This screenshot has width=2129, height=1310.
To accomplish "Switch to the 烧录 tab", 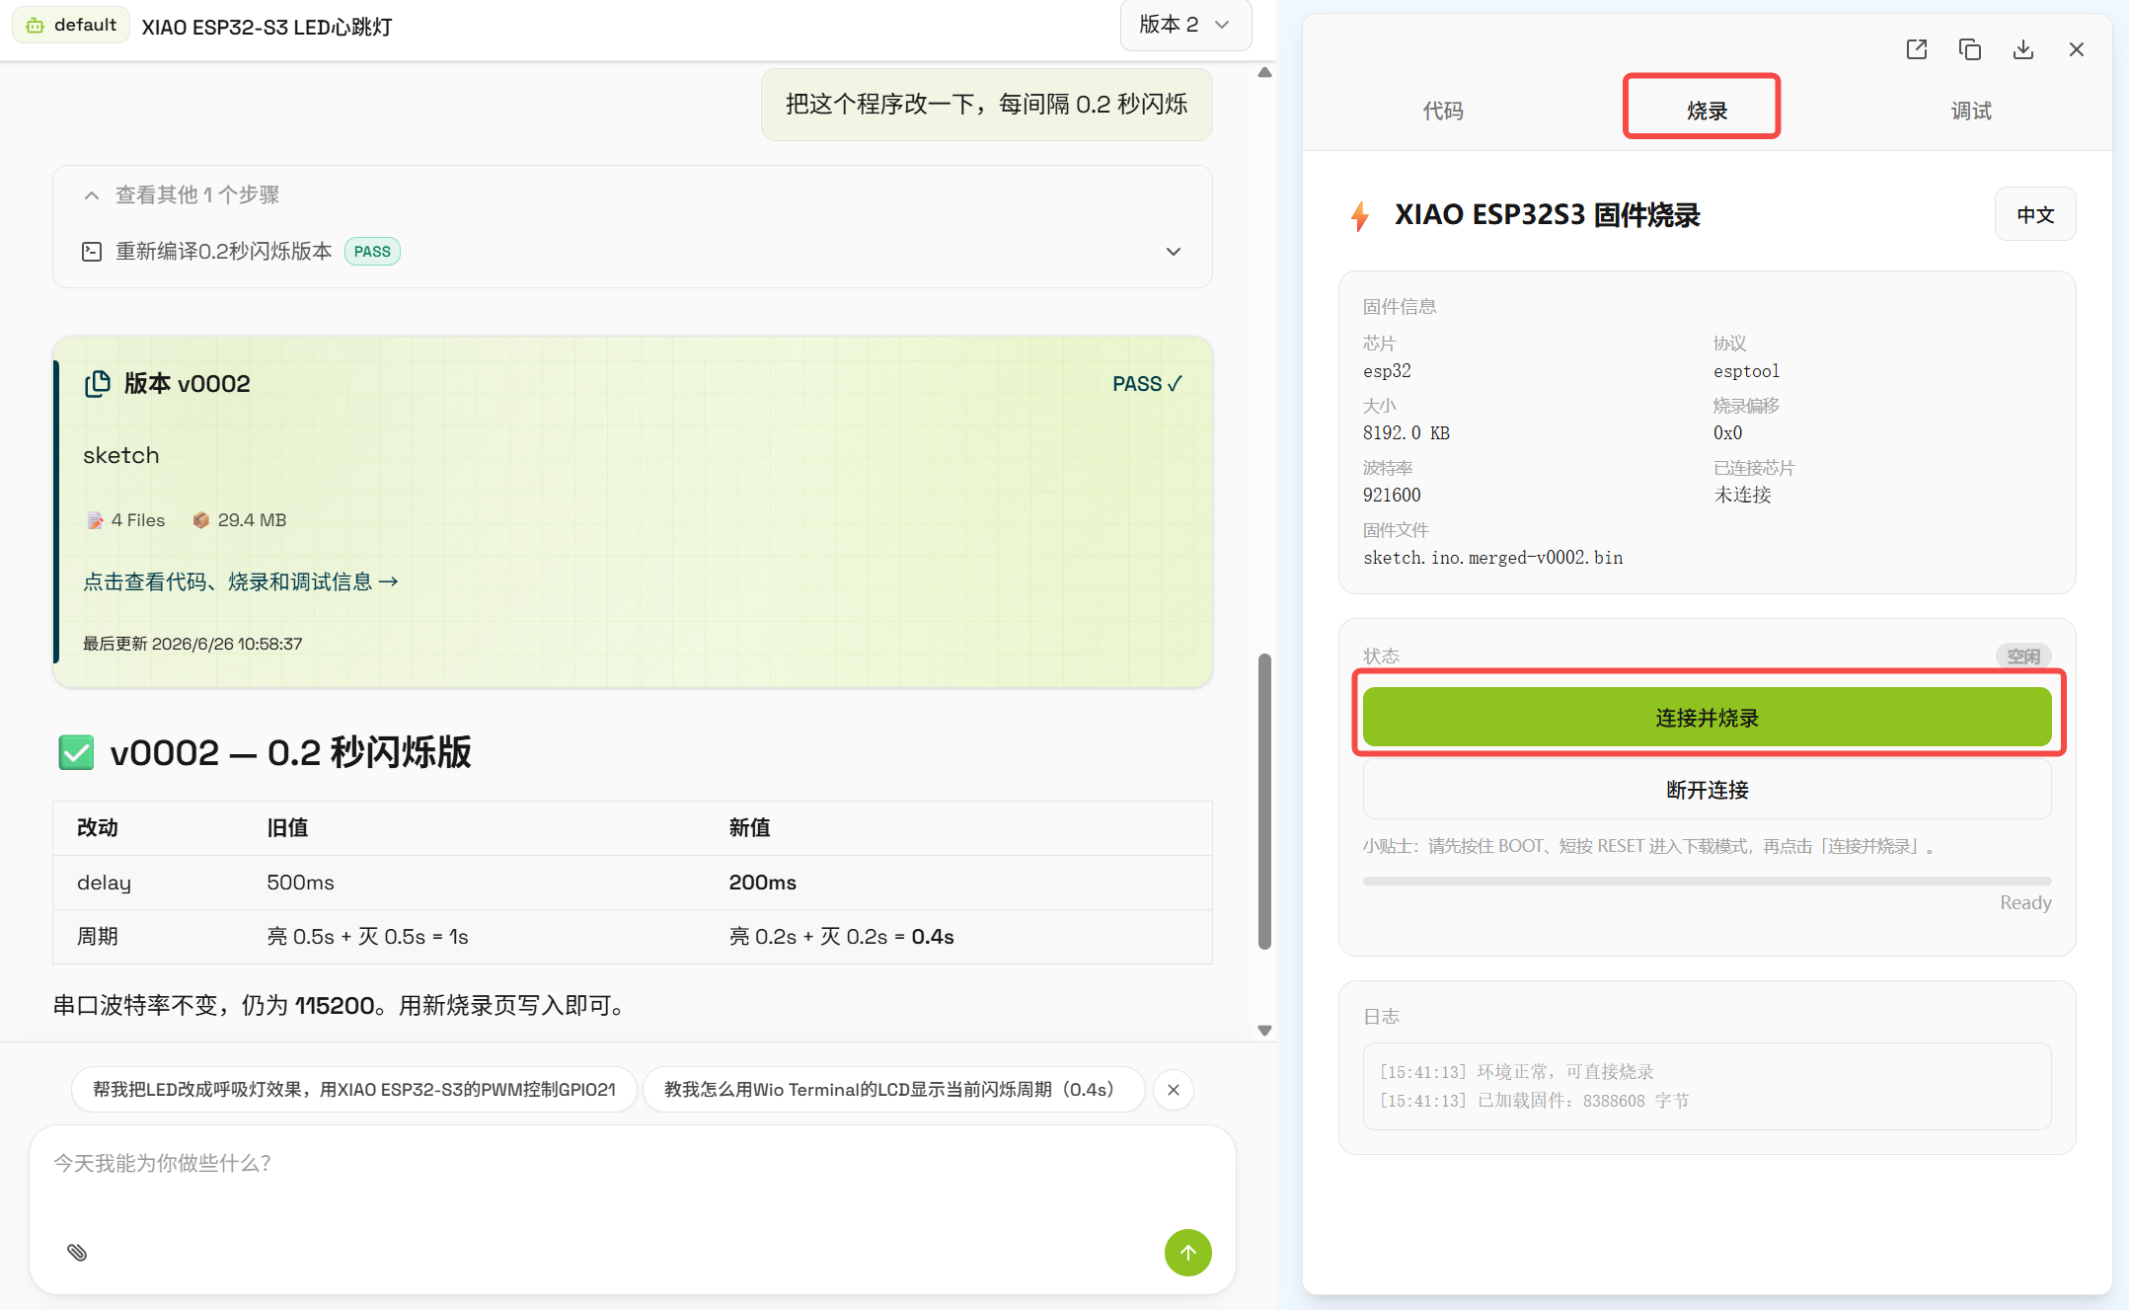I will (x=1707, y=111).
